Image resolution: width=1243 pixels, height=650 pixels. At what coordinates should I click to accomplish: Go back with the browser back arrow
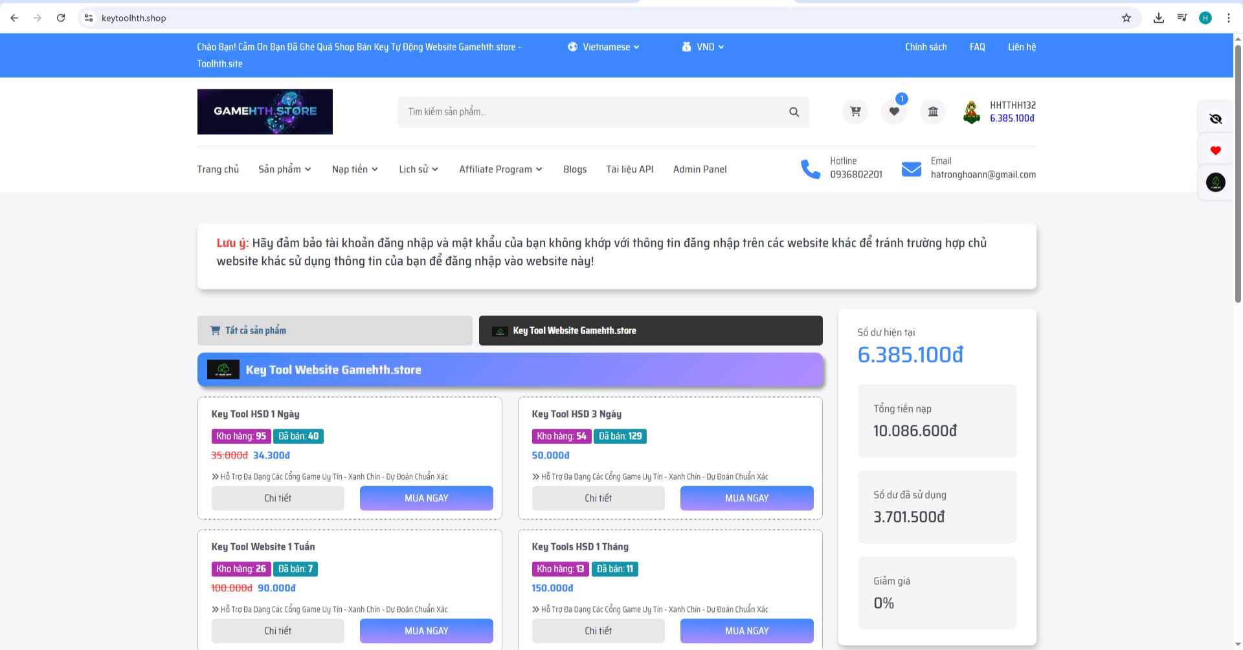pyautogui.click(x=14, y=18)
